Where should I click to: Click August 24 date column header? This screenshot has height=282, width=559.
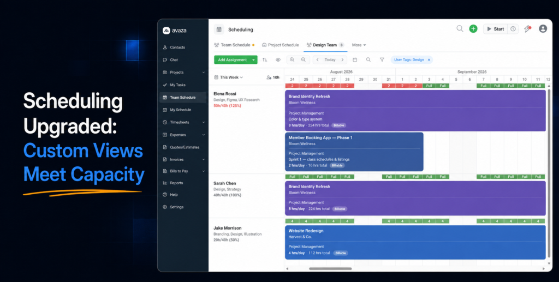292,80
